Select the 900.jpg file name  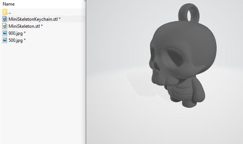(x=17, y=33)
